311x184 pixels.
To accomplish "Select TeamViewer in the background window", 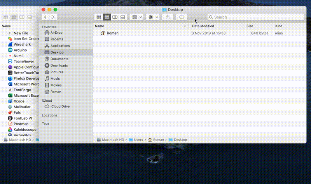I will point(20,61).
